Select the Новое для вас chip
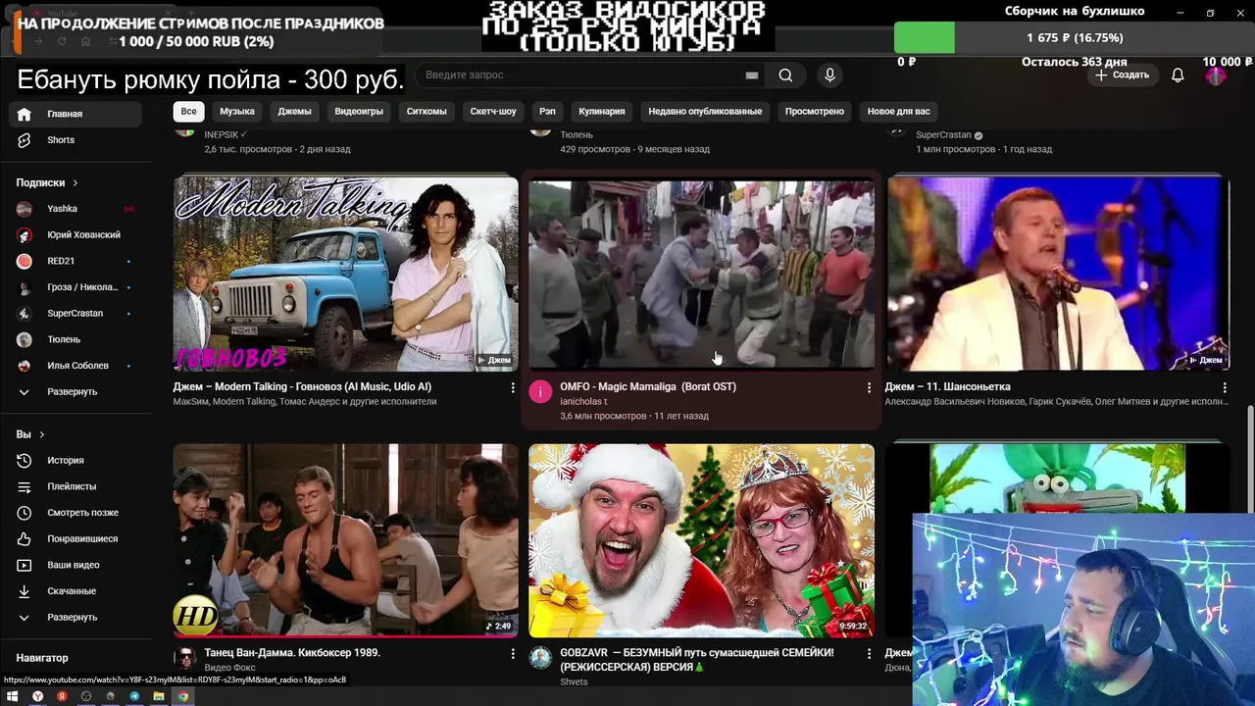The image size is (1255, 706). pyautogui.click(x=899, y=112)
